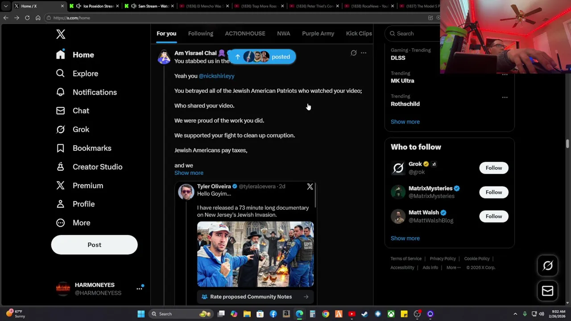571x321 pixels.
Task: Select the For you tab
Action: pyautogui.click(x=166, y=33)
